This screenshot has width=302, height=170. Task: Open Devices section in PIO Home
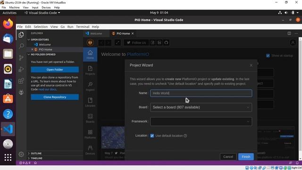pyautogui.click(x=90, y=150)
